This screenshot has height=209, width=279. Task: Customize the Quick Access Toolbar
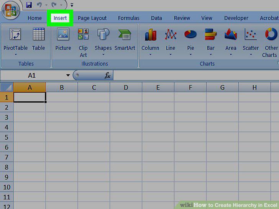tap(72, 5)
